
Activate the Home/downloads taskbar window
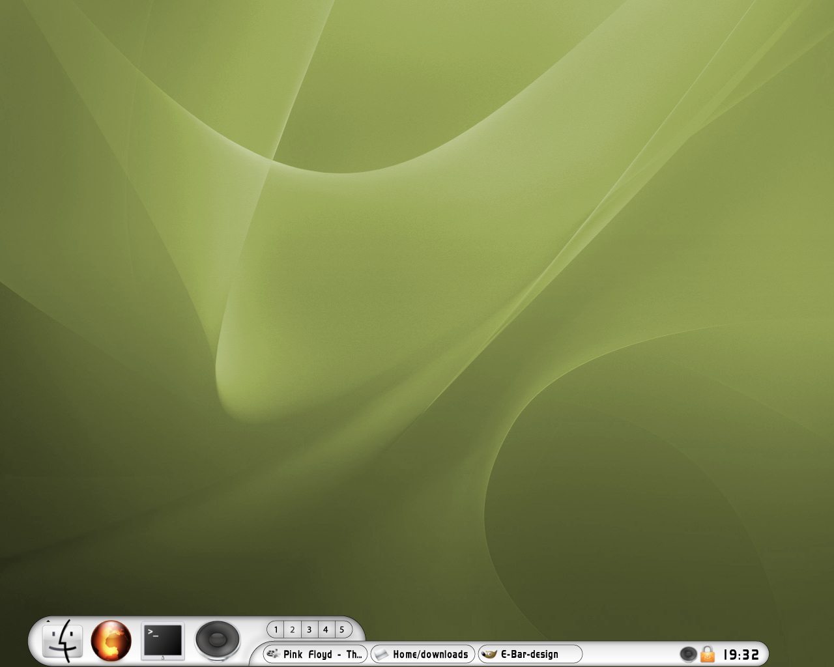423,654
